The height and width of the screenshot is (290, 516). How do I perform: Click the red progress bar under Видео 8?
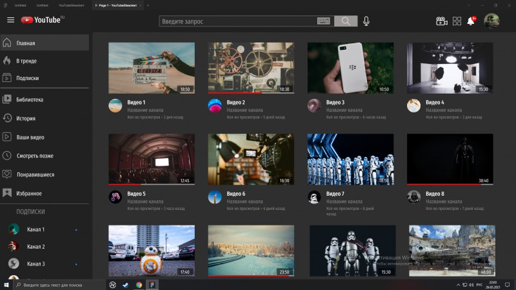point(444,184)
